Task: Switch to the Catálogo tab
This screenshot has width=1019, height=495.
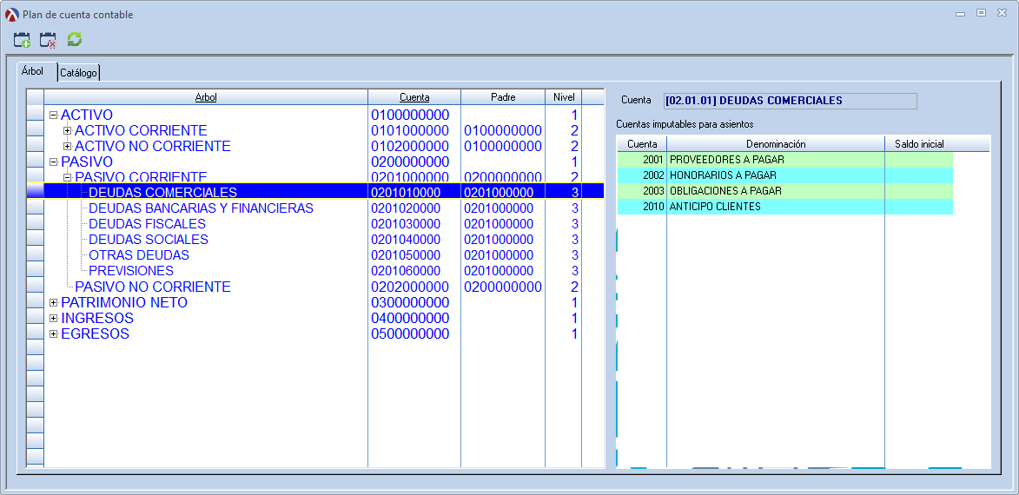Action: pyautogui.click(x=79, y=74)
